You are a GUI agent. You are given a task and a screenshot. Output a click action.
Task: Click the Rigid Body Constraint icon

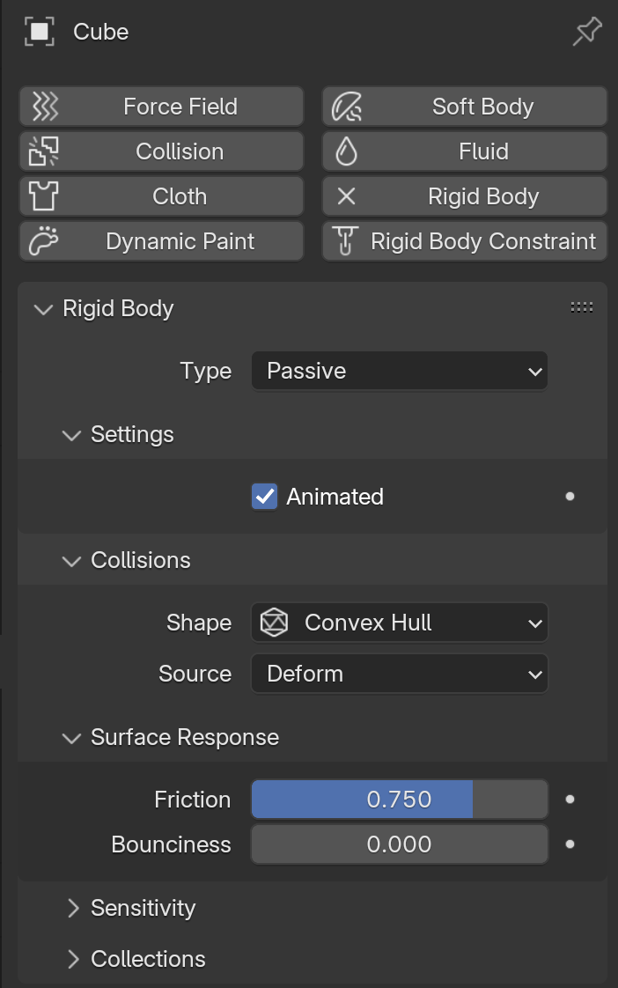point(347,241)
